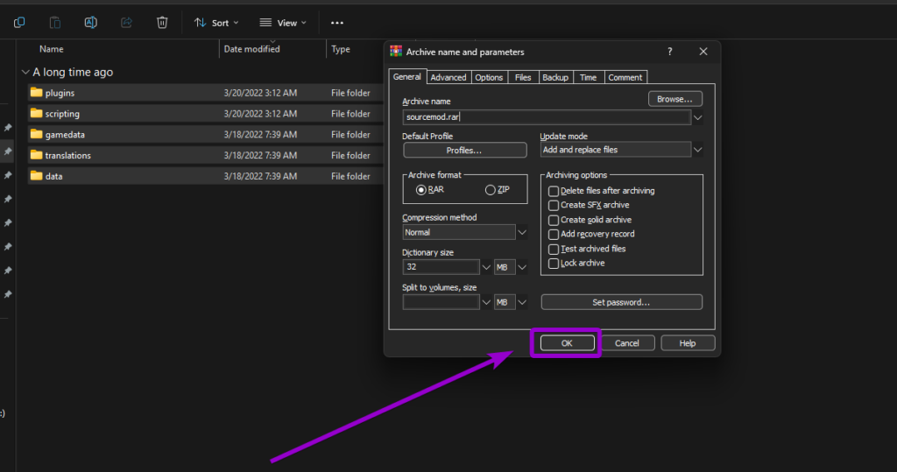The width and height of the screenshot is (897, 472).
Task: Click the Archive name input field
Action: [x=547, y=116]
